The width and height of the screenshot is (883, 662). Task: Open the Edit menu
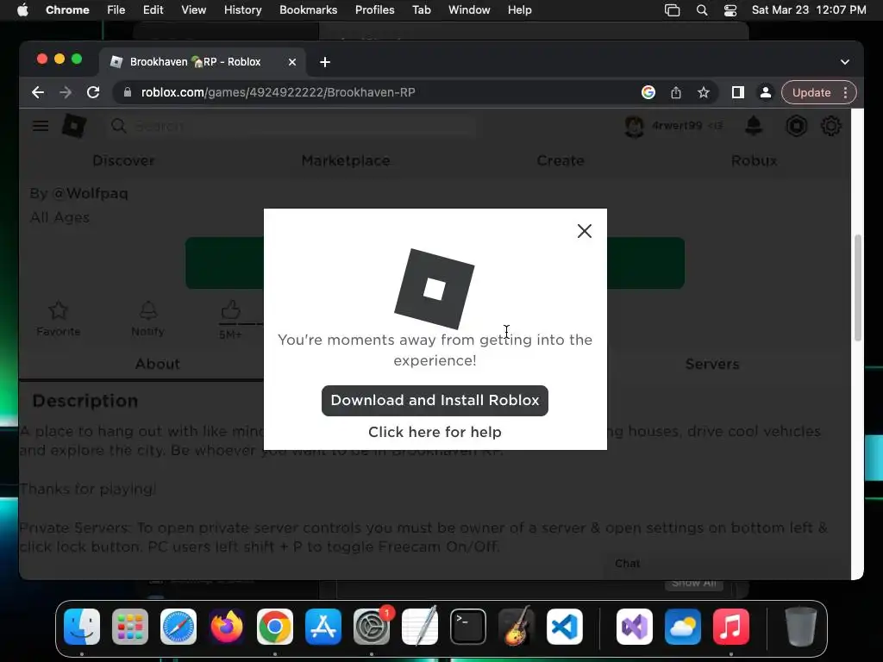click(x=153, y=9)
